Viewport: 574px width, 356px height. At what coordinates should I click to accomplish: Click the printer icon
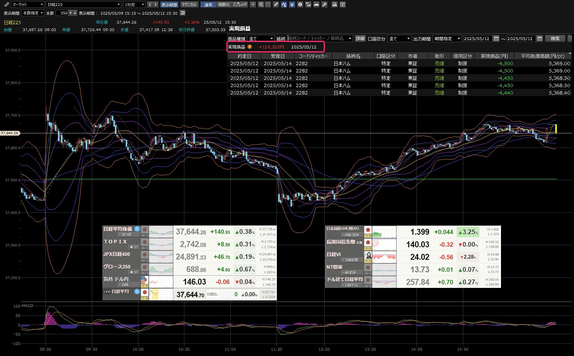pos(335,4)
